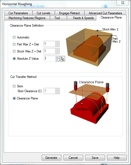131x165 pixels.
Task: Switch to the Engage/Retract tab
Action: [69, 13]
